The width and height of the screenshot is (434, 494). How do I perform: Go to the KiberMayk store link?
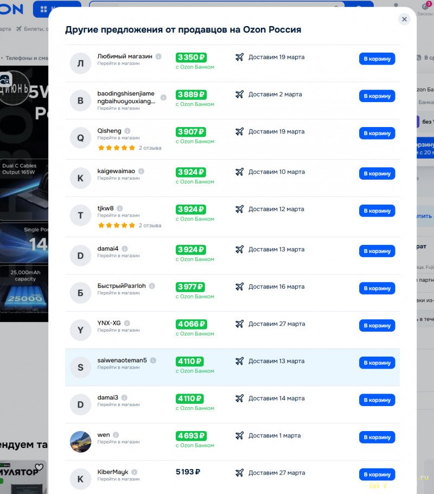[x=118, y=479]
